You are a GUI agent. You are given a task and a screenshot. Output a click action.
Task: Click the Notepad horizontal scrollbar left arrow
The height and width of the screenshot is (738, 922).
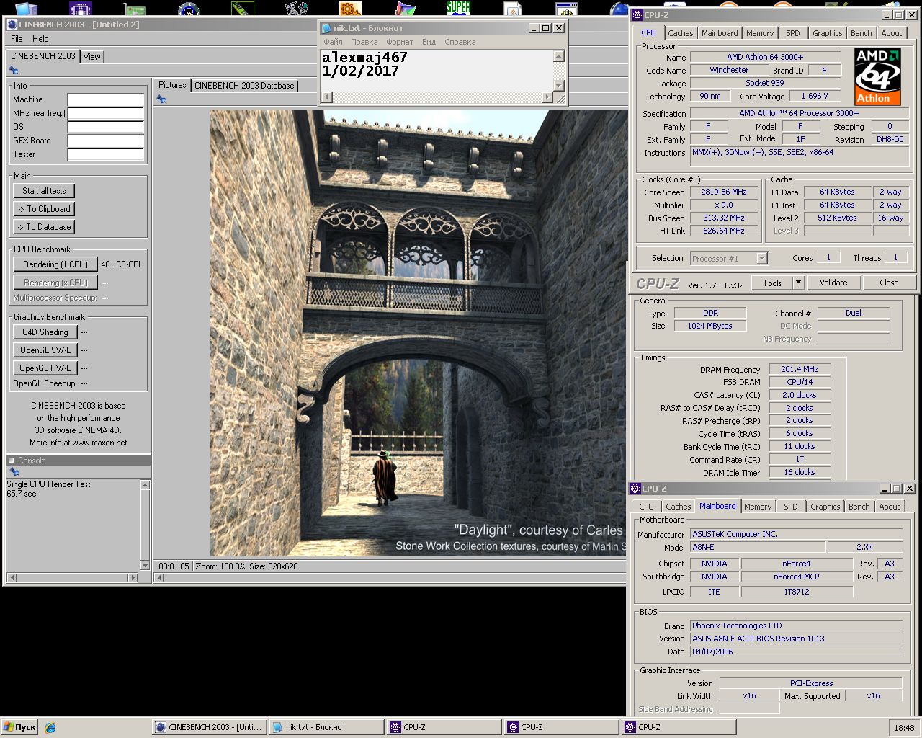(326, 97)
